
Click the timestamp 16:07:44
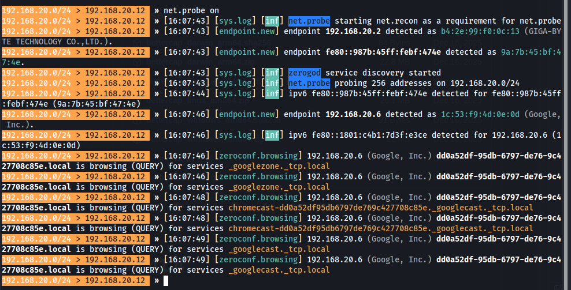[183, 94]
